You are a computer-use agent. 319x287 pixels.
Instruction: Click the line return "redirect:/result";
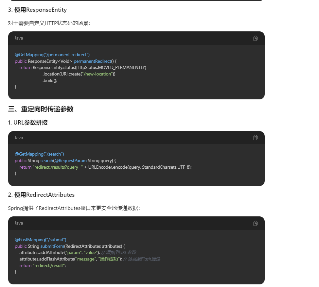pyautogui.click(x=43, y=265)
